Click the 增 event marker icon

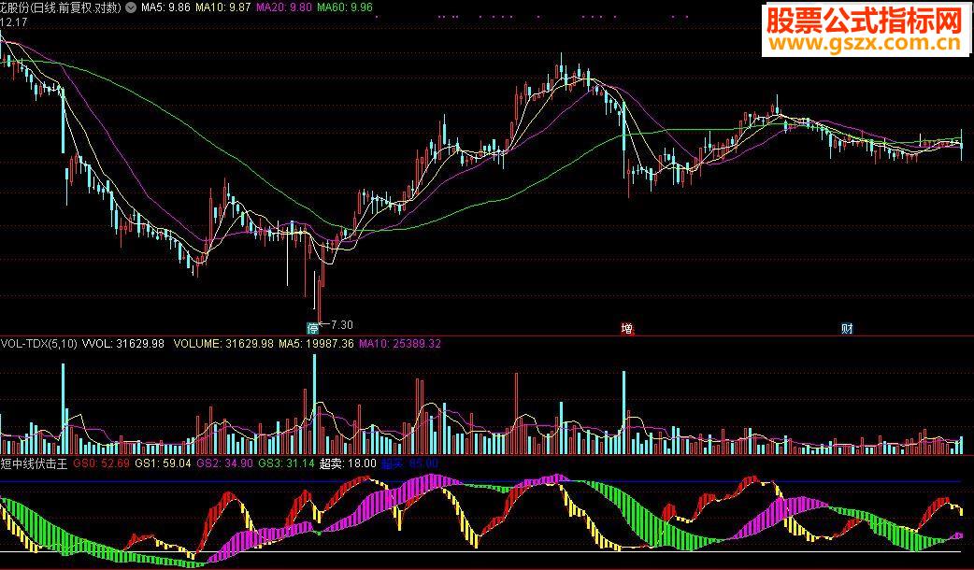[x=627, y=328]
